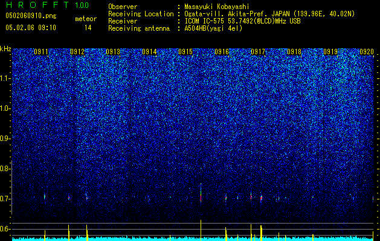This screenshot has width=380, height=241.
Task: Click the 0919 time marker
Action: click(330, 52)
